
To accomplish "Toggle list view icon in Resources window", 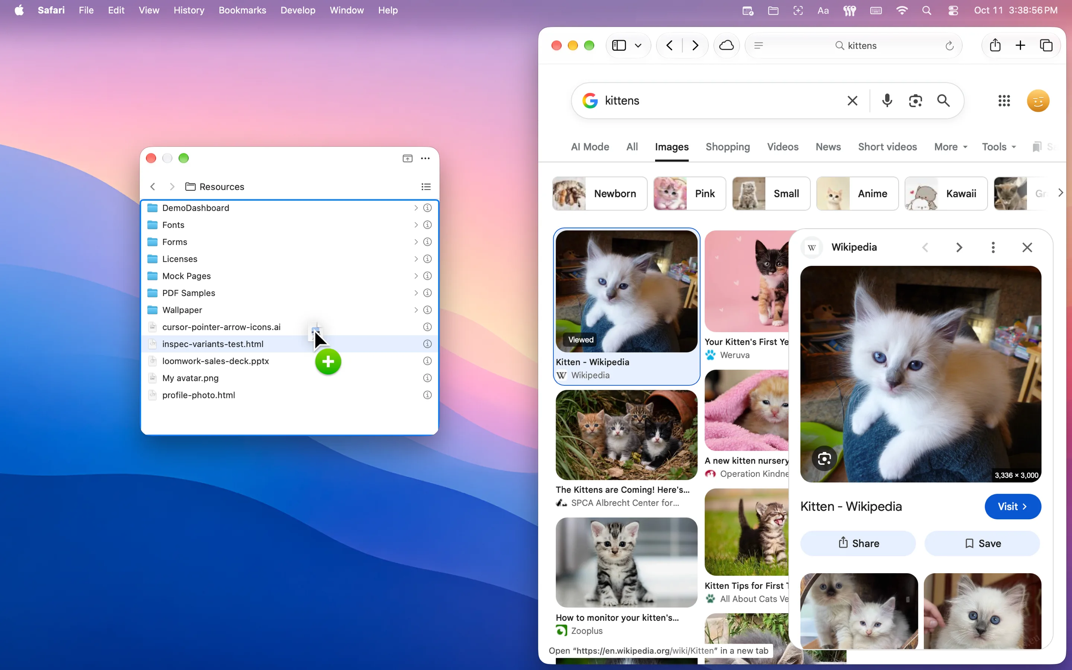I will pos(426,186).
